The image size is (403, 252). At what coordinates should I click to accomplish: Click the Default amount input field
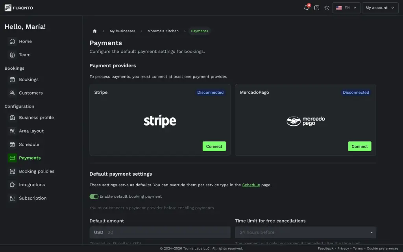point(160,232)
